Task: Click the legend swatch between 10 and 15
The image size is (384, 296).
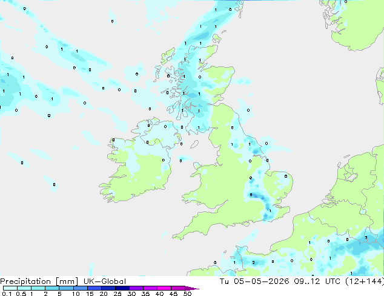Action: tap(80, 288)
